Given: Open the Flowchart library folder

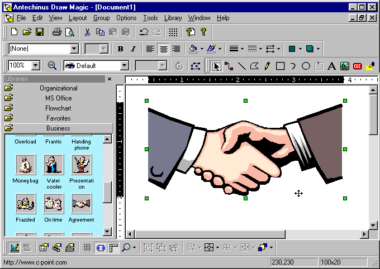Looking at the screenshot, I should 58,108.
